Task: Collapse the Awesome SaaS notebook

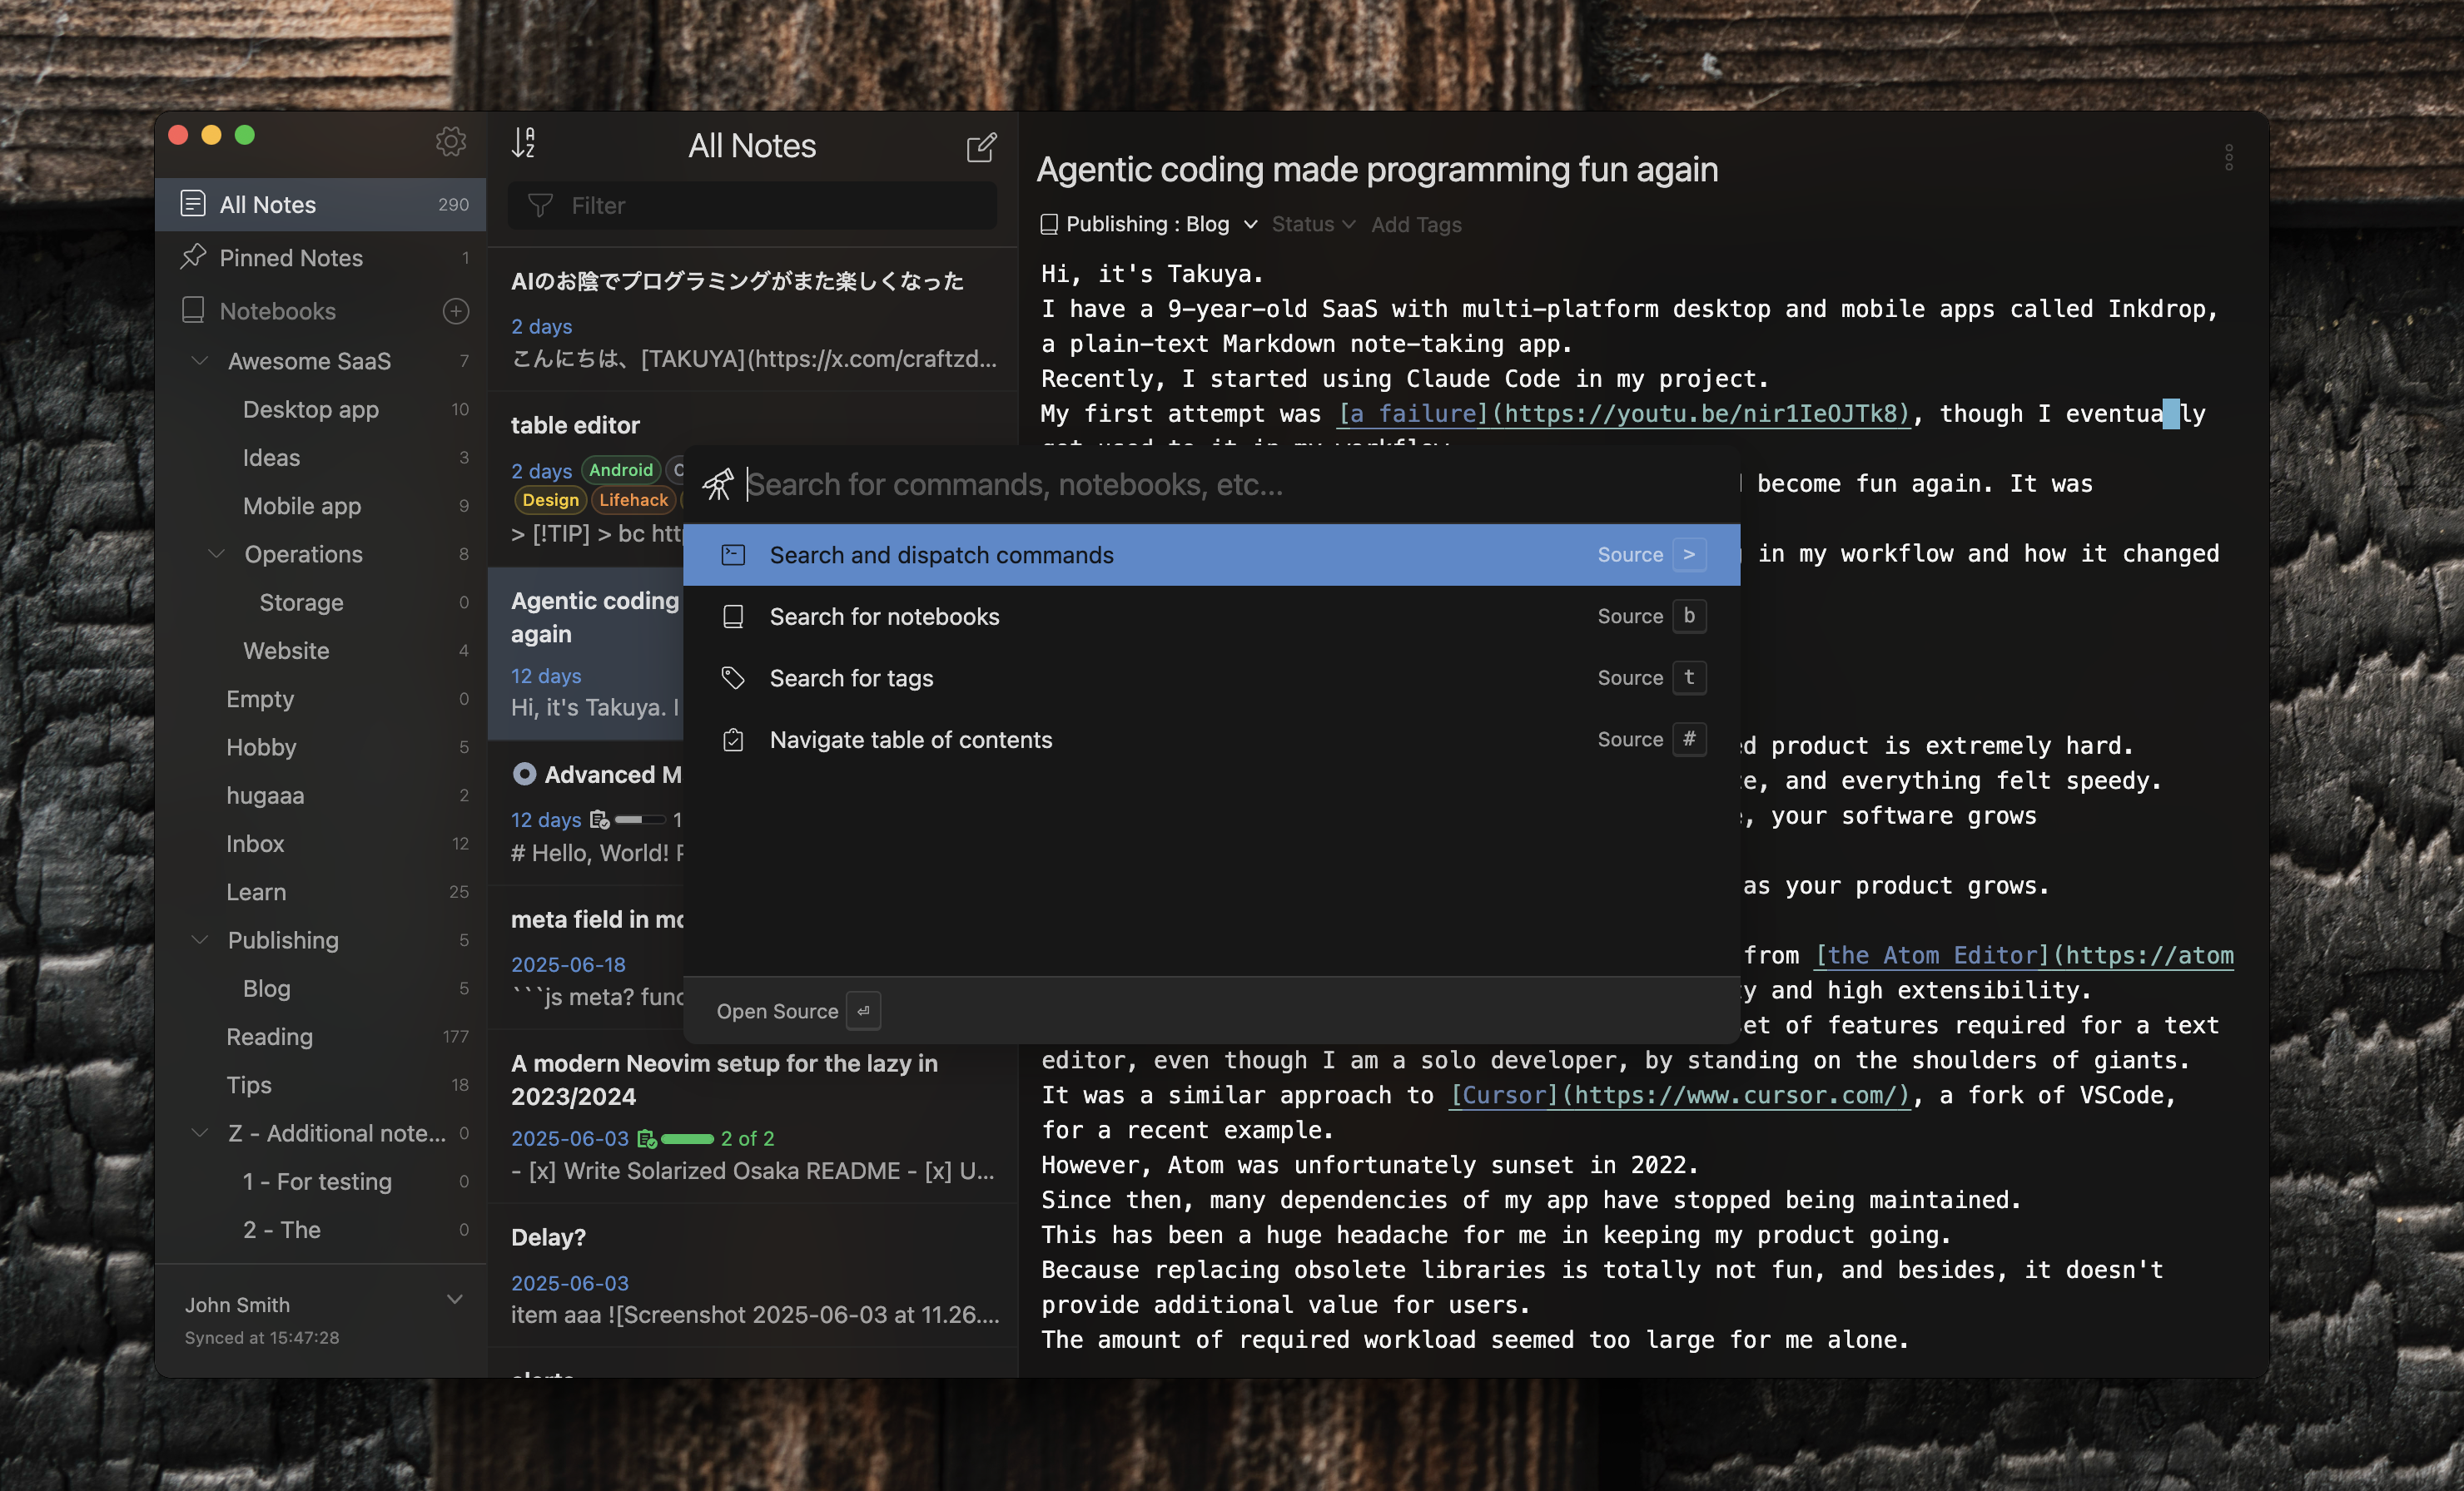Action: [x=200, y=361]
